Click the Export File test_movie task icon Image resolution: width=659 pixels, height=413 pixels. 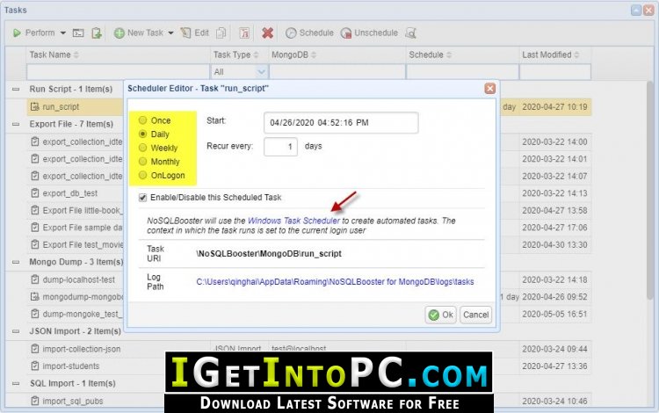(35, 244)
